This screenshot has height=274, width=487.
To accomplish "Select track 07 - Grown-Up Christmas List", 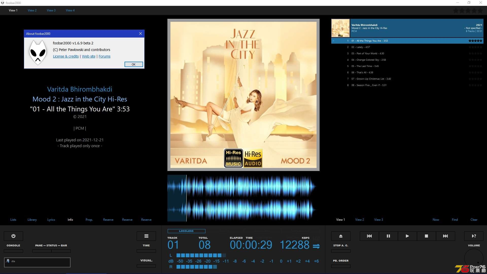I will point(407,79).
